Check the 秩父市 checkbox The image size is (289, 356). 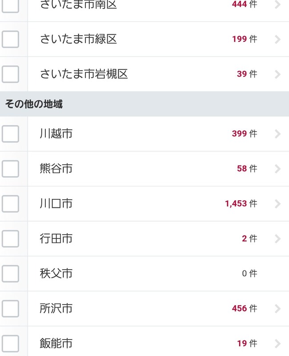pos(11,274)
